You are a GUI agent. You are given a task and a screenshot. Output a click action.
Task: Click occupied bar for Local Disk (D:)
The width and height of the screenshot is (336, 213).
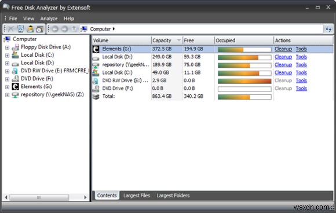244,57
